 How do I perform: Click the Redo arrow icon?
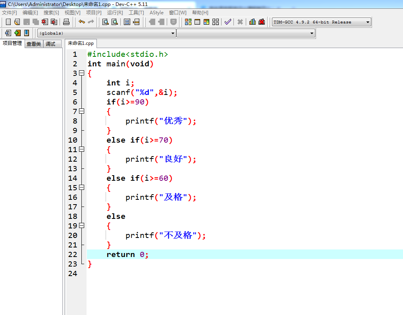(x=91, y=22)
